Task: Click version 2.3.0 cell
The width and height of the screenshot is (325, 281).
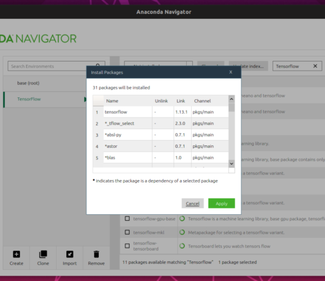Action: [183, 123]
